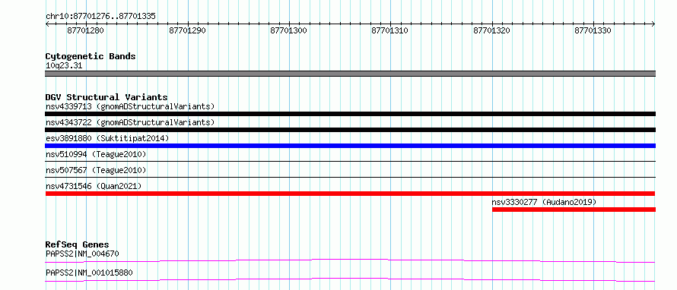The image size is (677, 290).
Task: Select the DGV Structural Variants heading
Action: [x=106, y=97]
